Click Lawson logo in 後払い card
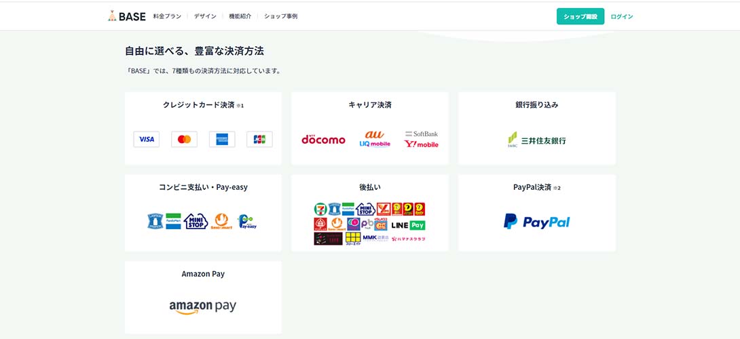Image resolution: width=740 pixels, height=339 pixels. (335, 210)
